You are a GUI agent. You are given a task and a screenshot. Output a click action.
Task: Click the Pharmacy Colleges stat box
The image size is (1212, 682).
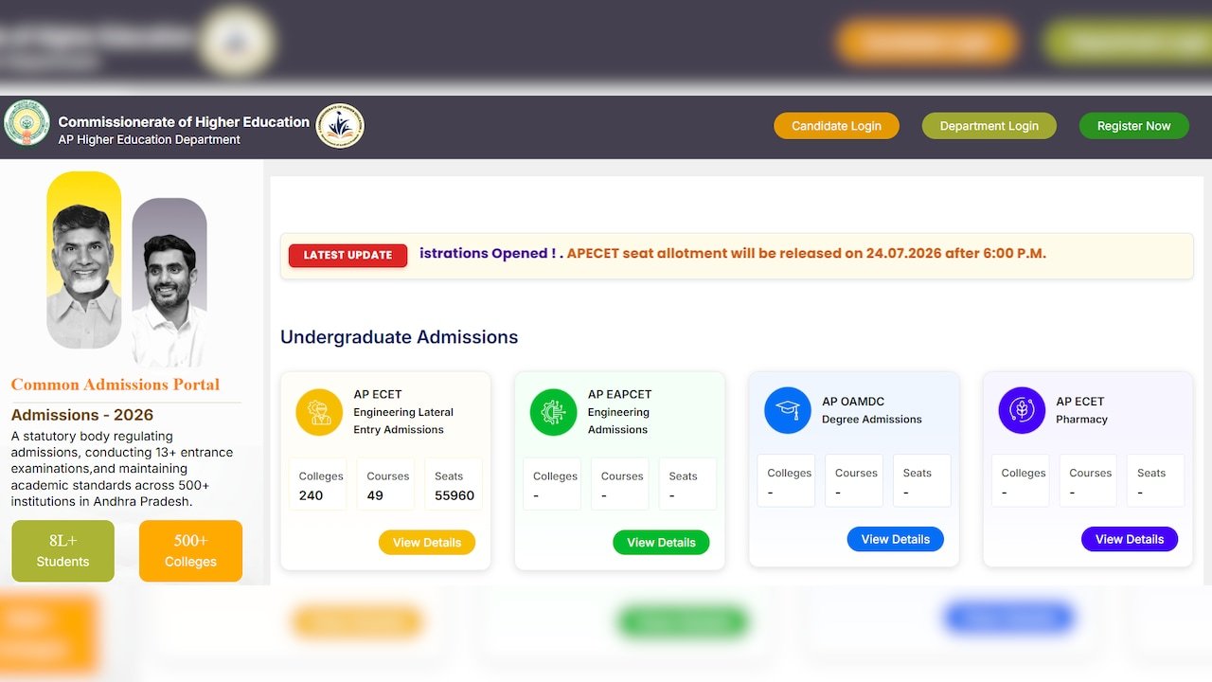pos(1021,481)
